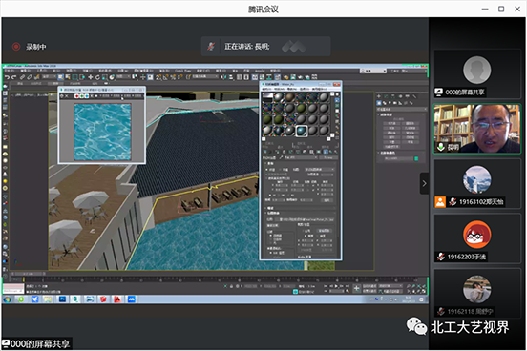Open the Display tab of command panel
527x351 pixels.
[408, 96]
